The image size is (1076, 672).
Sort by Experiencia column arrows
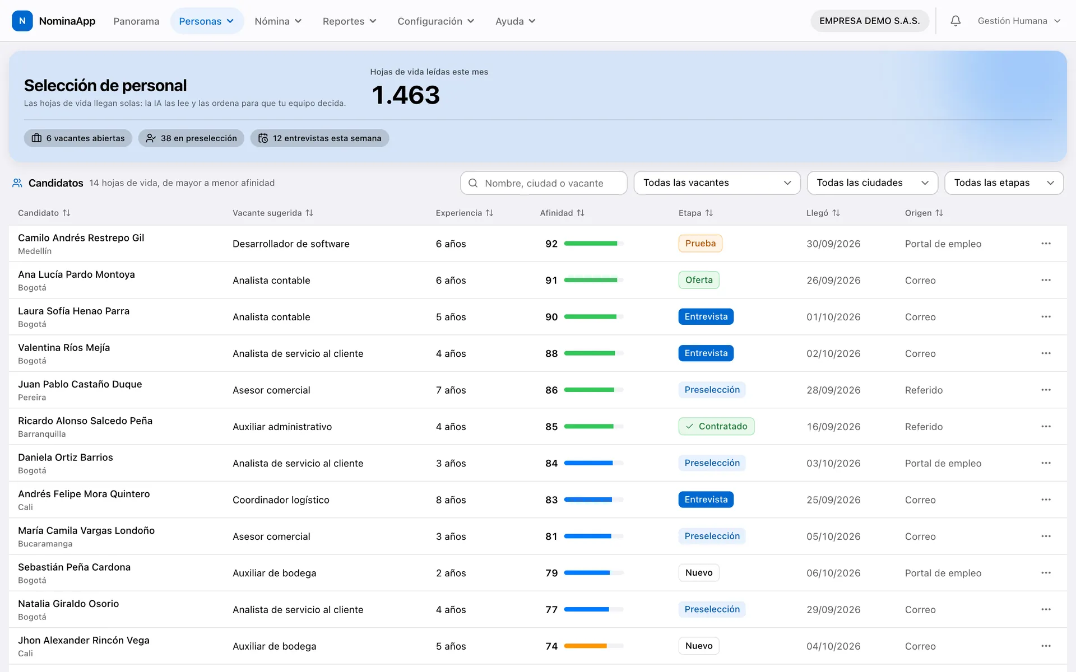click(x=489, y=213)
